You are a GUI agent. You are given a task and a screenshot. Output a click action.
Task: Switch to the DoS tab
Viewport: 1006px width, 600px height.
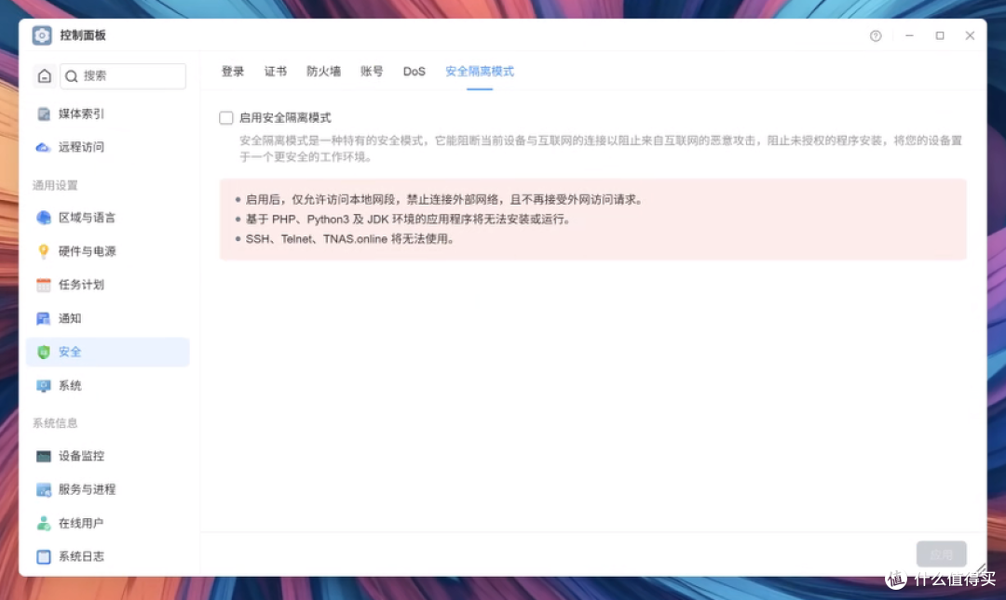(x=415, y=72)
